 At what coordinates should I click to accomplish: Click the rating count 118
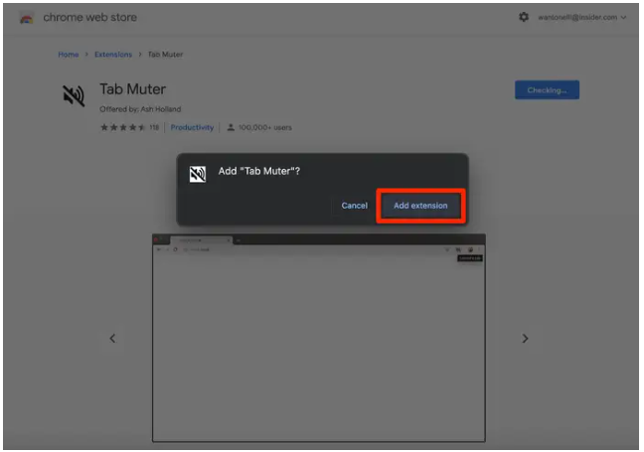click(x=154, y=127)
